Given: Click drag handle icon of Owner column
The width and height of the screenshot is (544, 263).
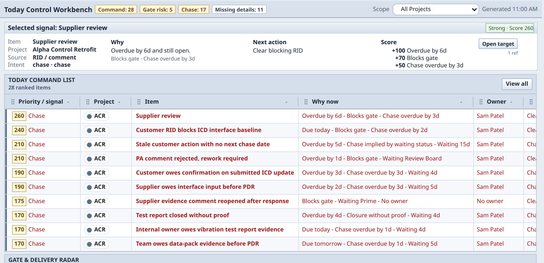Looking at the screenshot, I should click(x=481, y=102).
